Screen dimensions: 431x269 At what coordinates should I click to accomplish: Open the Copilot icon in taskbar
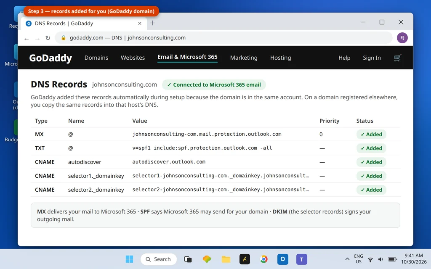207,259
